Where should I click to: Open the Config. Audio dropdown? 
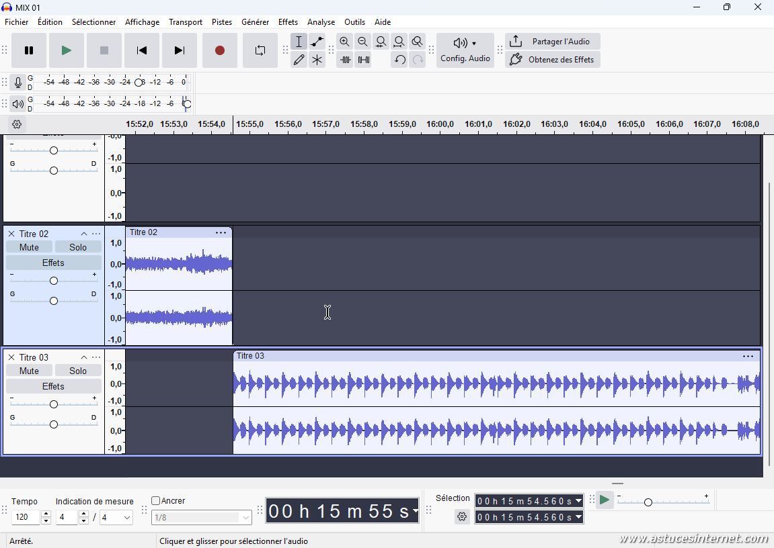[x=465, y=50]
